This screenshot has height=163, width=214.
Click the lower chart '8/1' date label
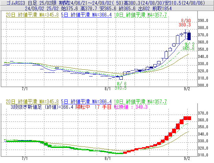pyautogui.click(x=108, y=159)
